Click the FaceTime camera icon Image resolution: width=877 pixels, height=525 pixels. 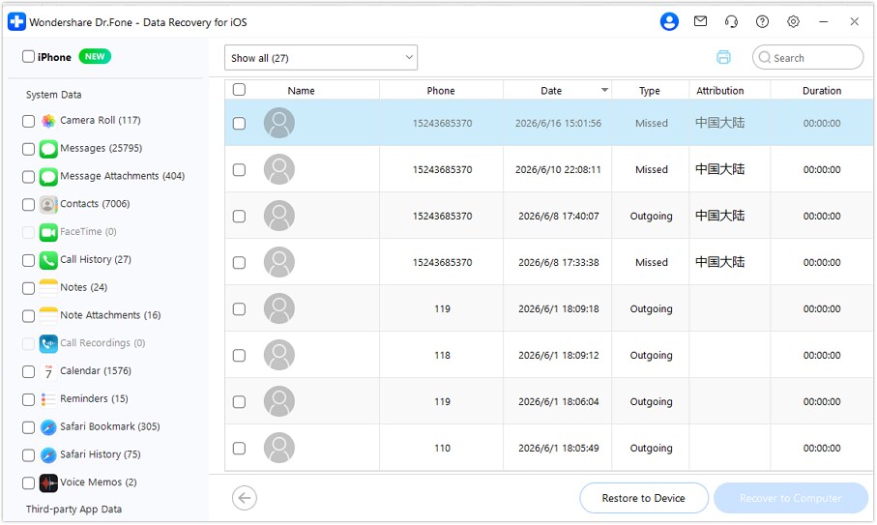click(x=48, y=232)
